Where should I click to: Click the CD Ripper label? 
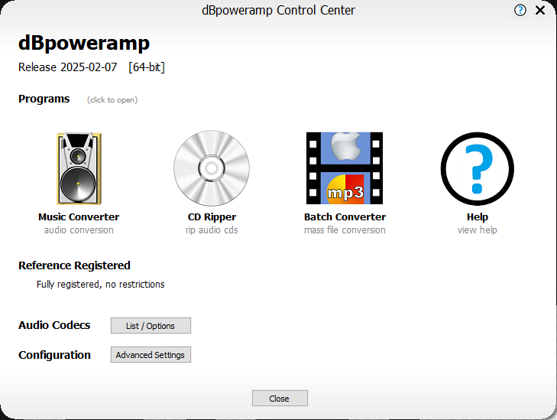(212, 217)
